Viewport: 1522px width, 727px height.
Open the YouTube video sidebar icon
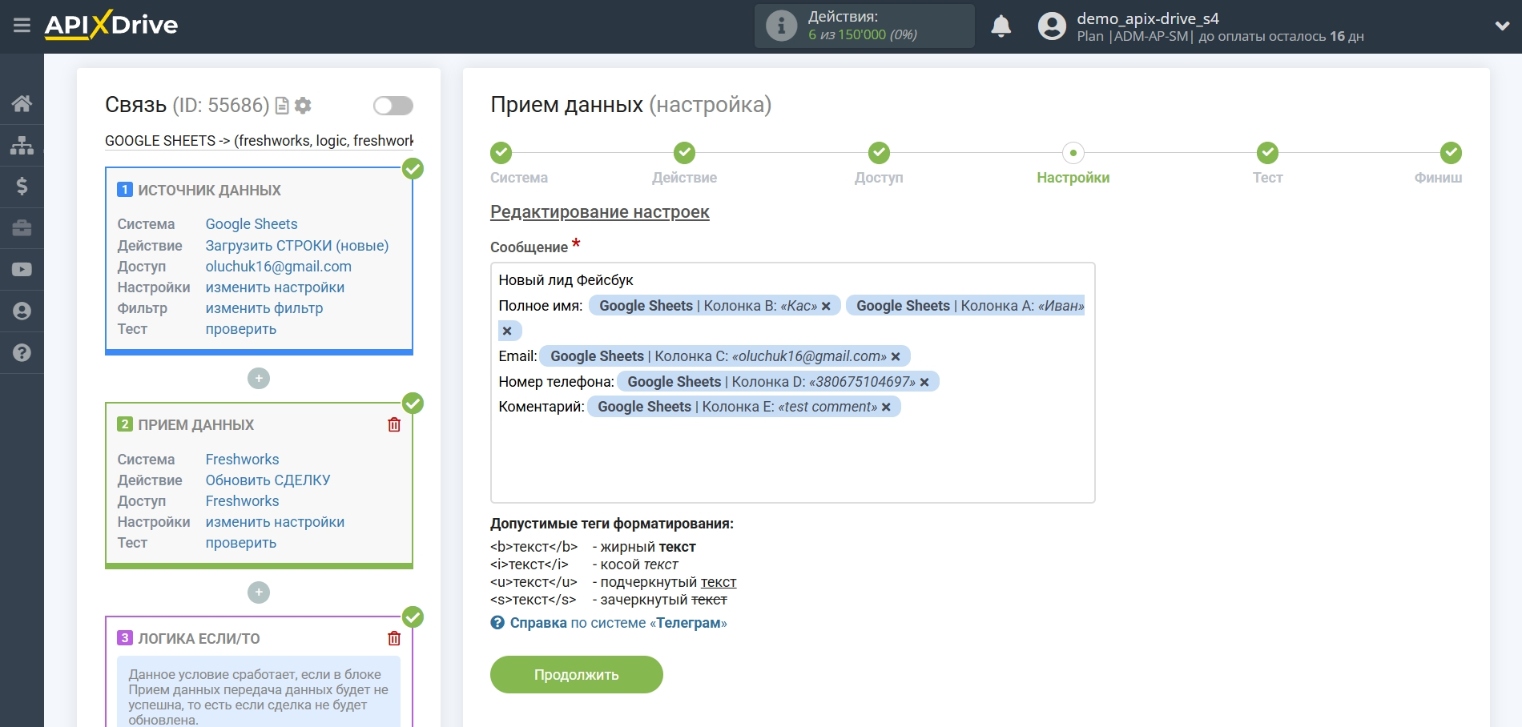coord(22,270)
